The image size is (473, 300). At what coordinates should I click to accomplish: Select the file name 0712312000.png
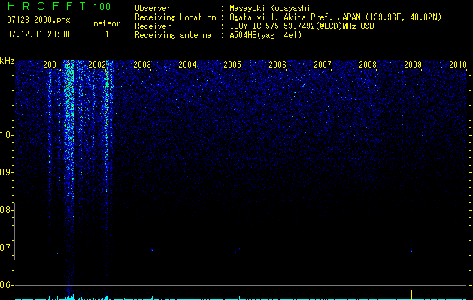pyautogui.click(x=38, y=20)
